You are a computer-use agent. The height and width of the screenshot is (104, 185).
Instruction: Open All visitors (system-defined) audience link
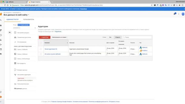pos(53,54)
